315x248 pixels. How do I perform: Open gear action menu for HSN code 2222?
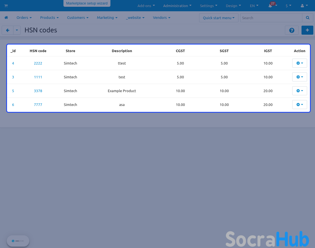point(300,63)
